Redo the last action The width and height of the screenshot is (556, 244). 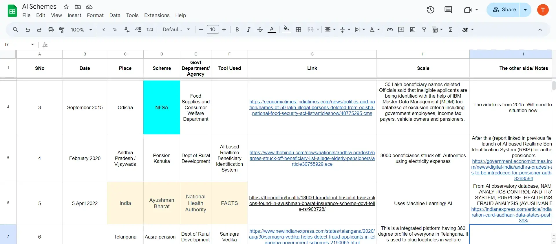coord(39,29)
